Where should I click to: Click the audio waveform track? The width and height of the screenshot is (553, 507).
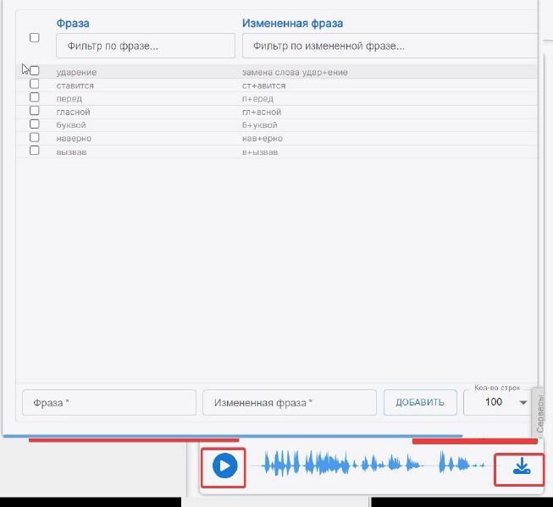[x=373, y=465]
